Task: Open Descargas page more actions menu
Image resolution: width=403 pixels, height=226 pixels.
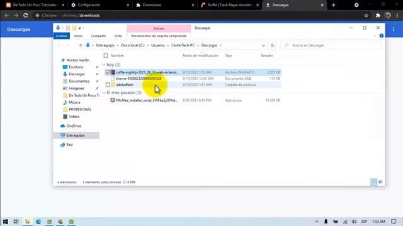Action: [x=393, y=30]
